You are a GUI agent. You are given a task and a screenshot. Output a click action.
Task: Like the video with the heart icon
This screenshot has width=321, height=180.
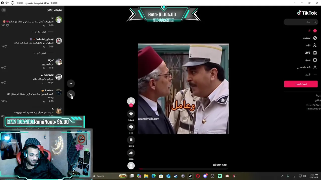pos(131,114)
